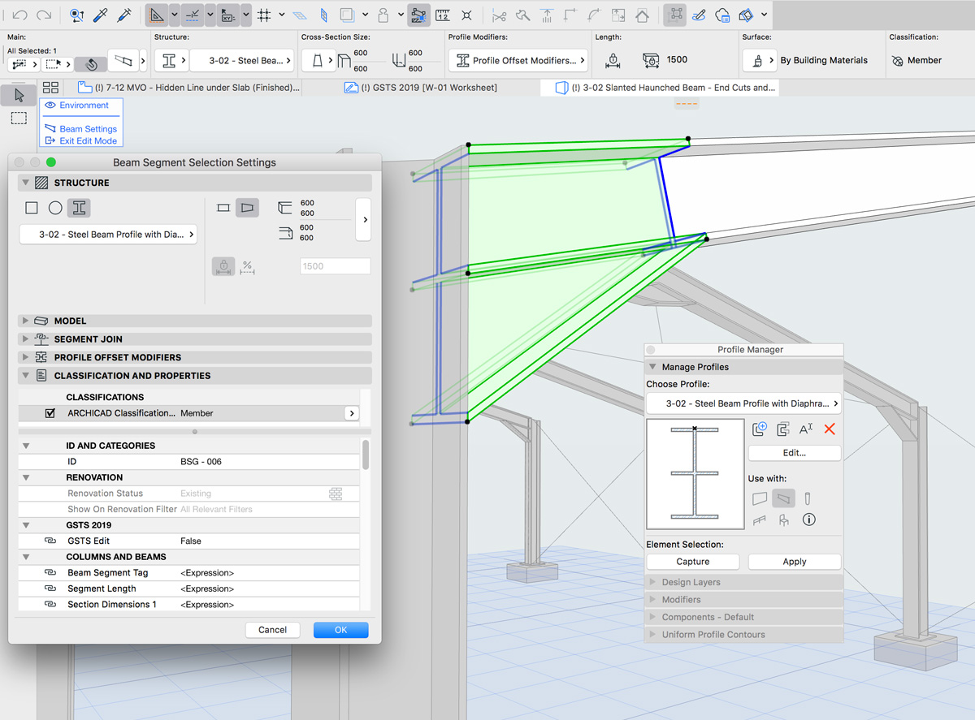
Task: Click the eyedropper pick up parameters tool
Action: [x=102, y=15]
